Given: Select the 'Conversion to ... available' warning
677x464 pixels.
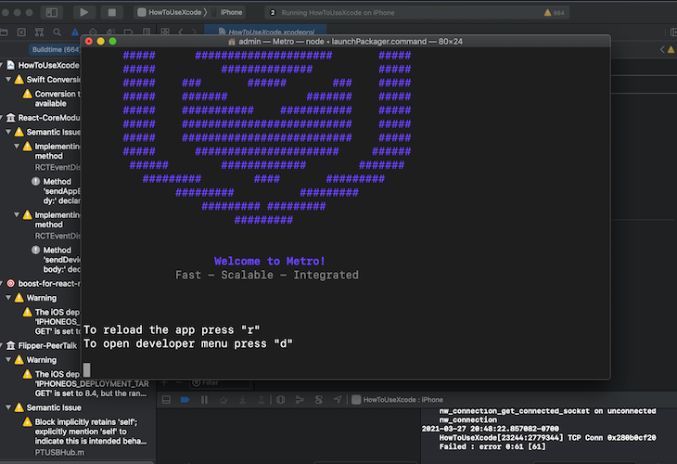Looking at the screenshot, I should [x=52, y=98].
